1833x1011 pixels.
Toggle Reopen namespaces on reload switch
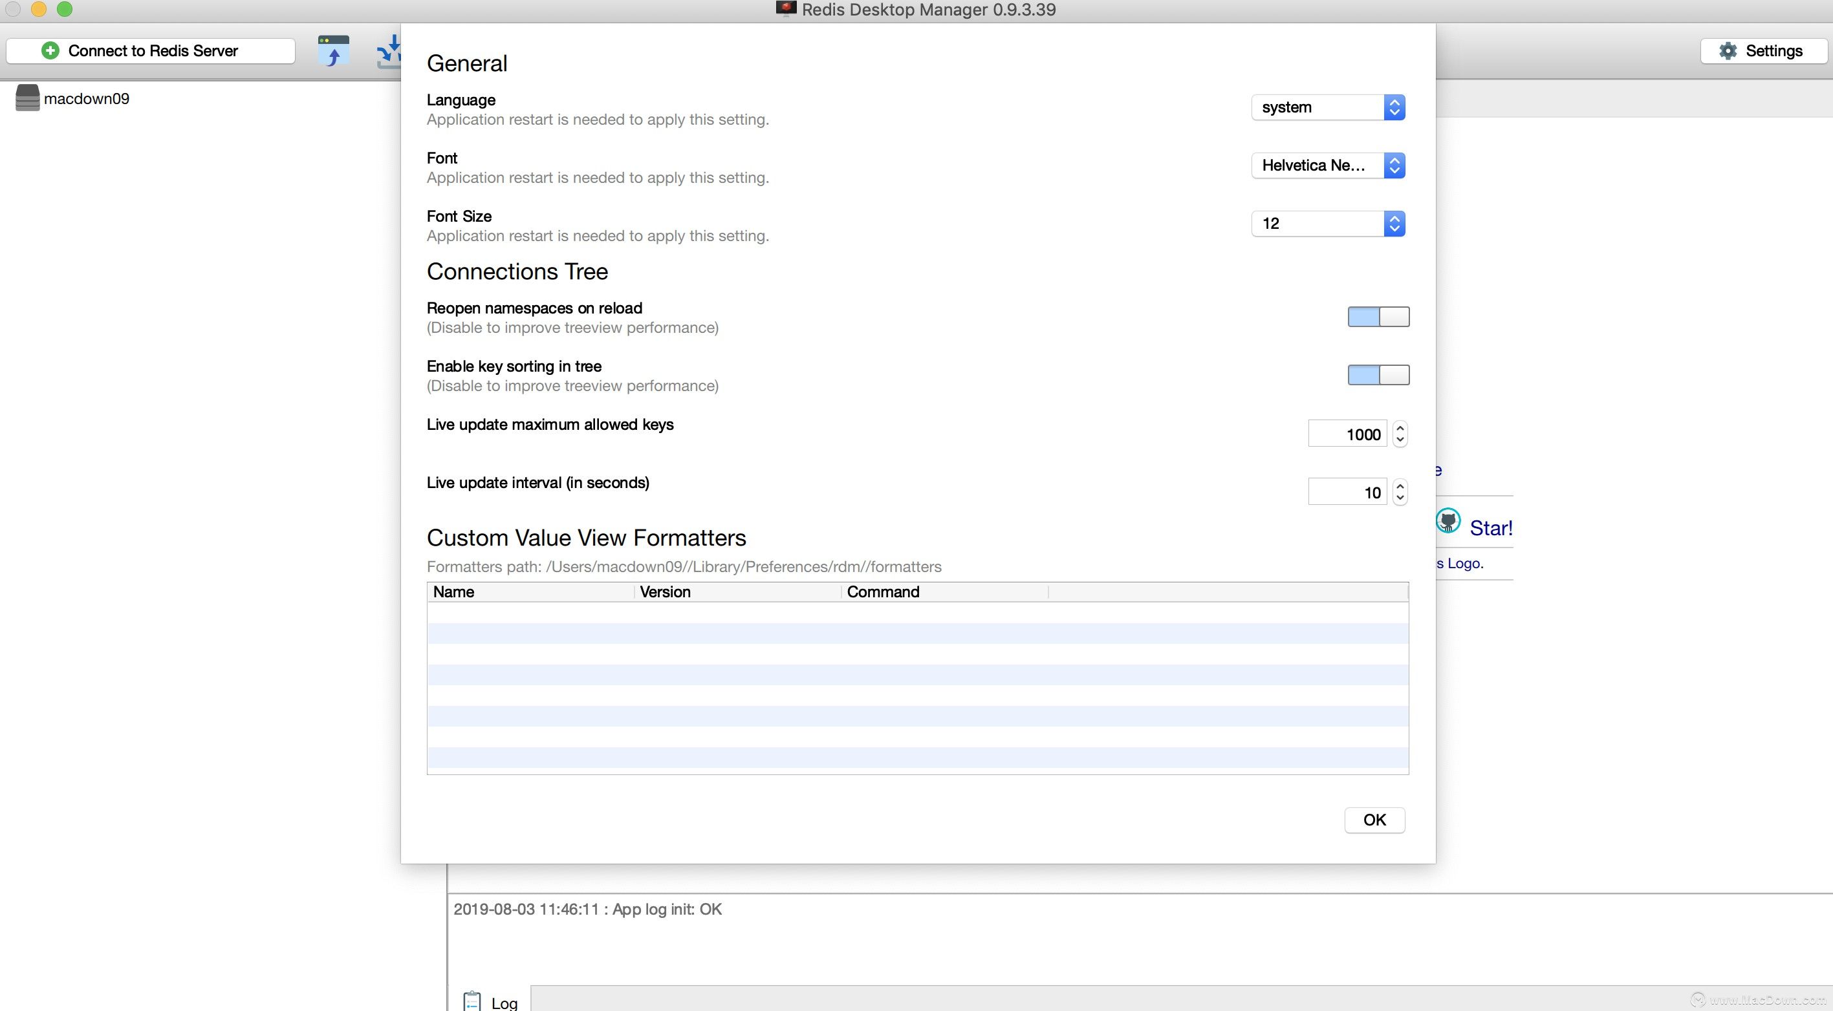click(1378, 317)
